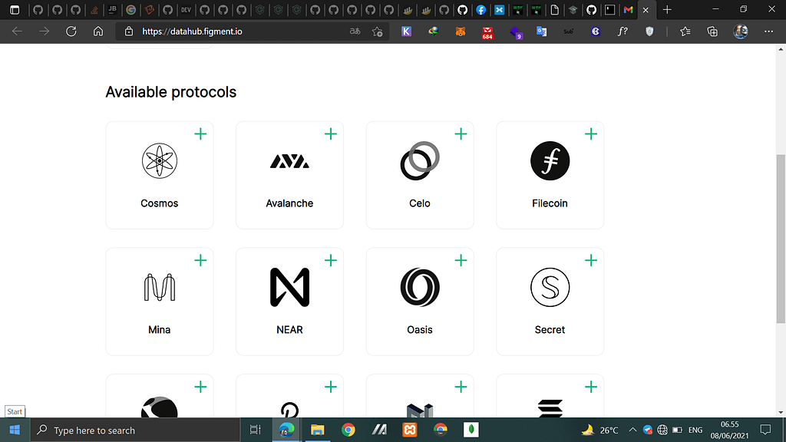Switch to the DEV tab
This screenshot has width=786, height=442.
pyautogui.click(x=186, y=9)
